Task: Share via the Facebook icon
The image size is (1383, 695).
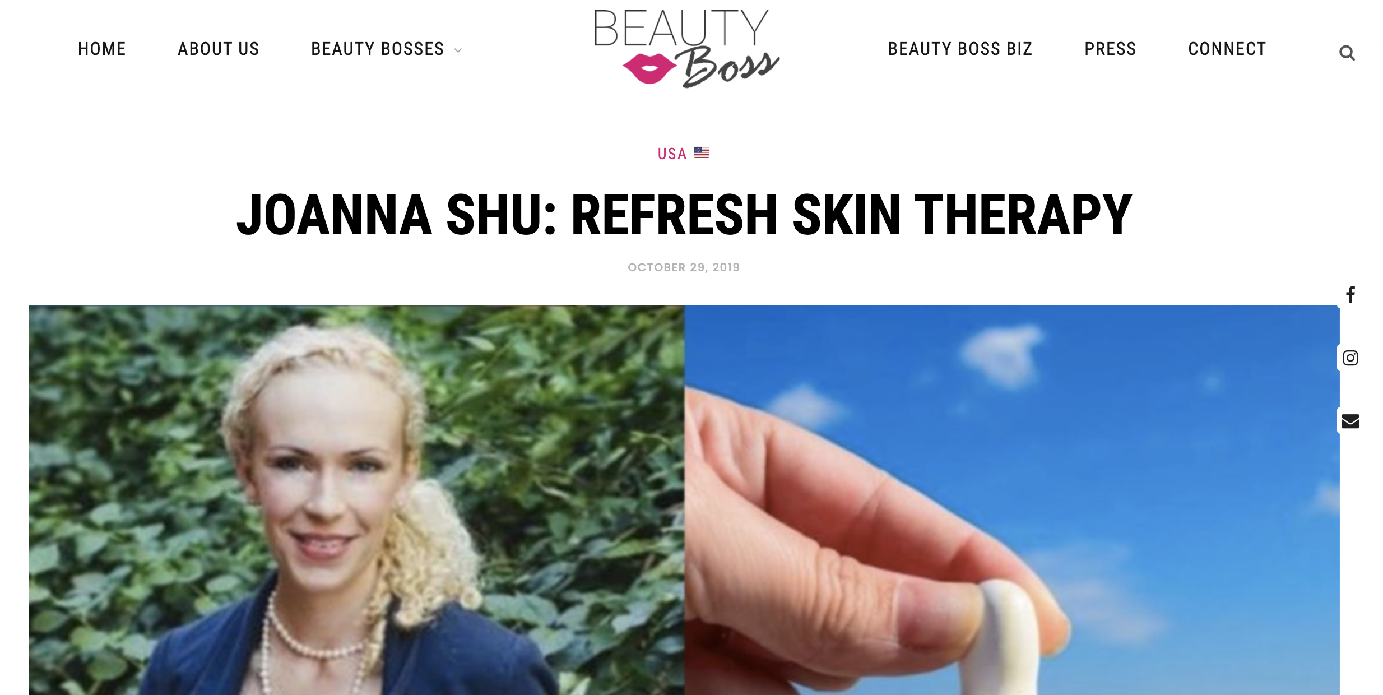Action: pyautogui.click(x=1350, y=294)
